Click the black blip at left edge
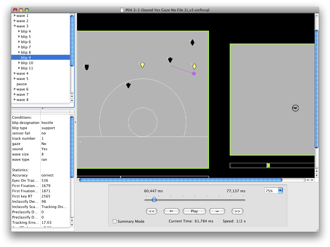 tap(86, 67)
